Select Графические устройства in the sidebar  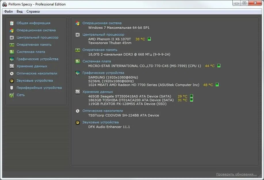(37, 59)
